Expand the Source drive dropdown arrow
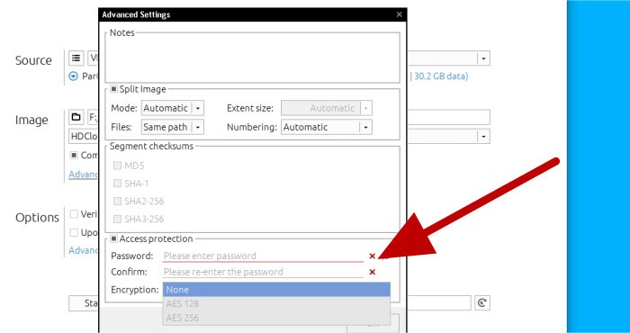This screenshot has height=333, width=630. tap(483, 58)
